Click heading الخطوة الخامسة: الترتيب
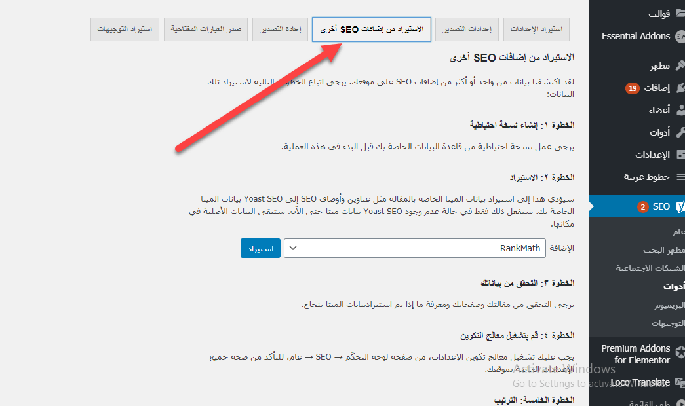The width and height of the screenshot is (685, 406). 534,400
